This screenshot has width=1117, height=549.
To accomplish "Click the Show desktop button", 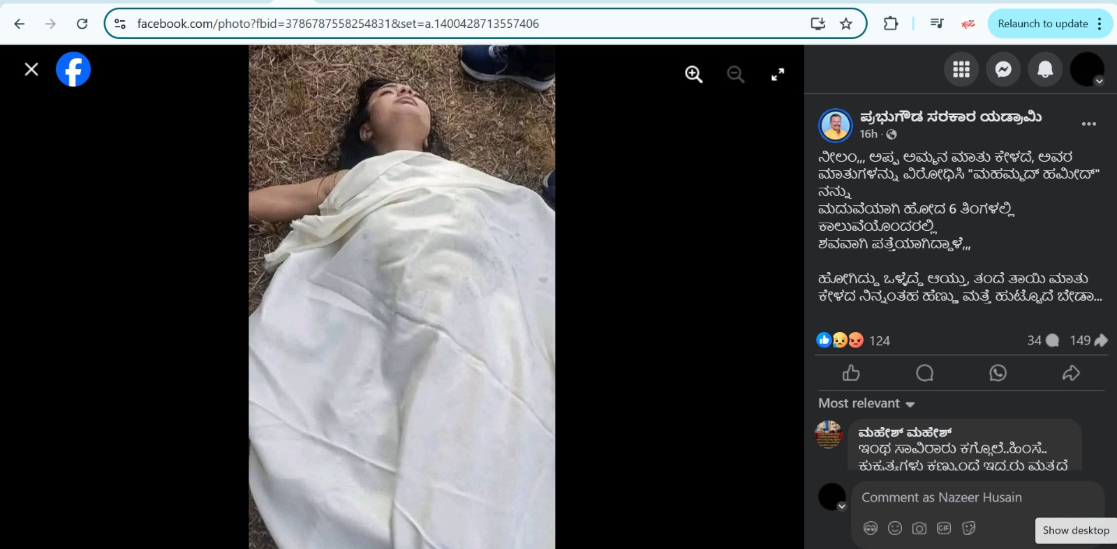I will point(1075,530).
